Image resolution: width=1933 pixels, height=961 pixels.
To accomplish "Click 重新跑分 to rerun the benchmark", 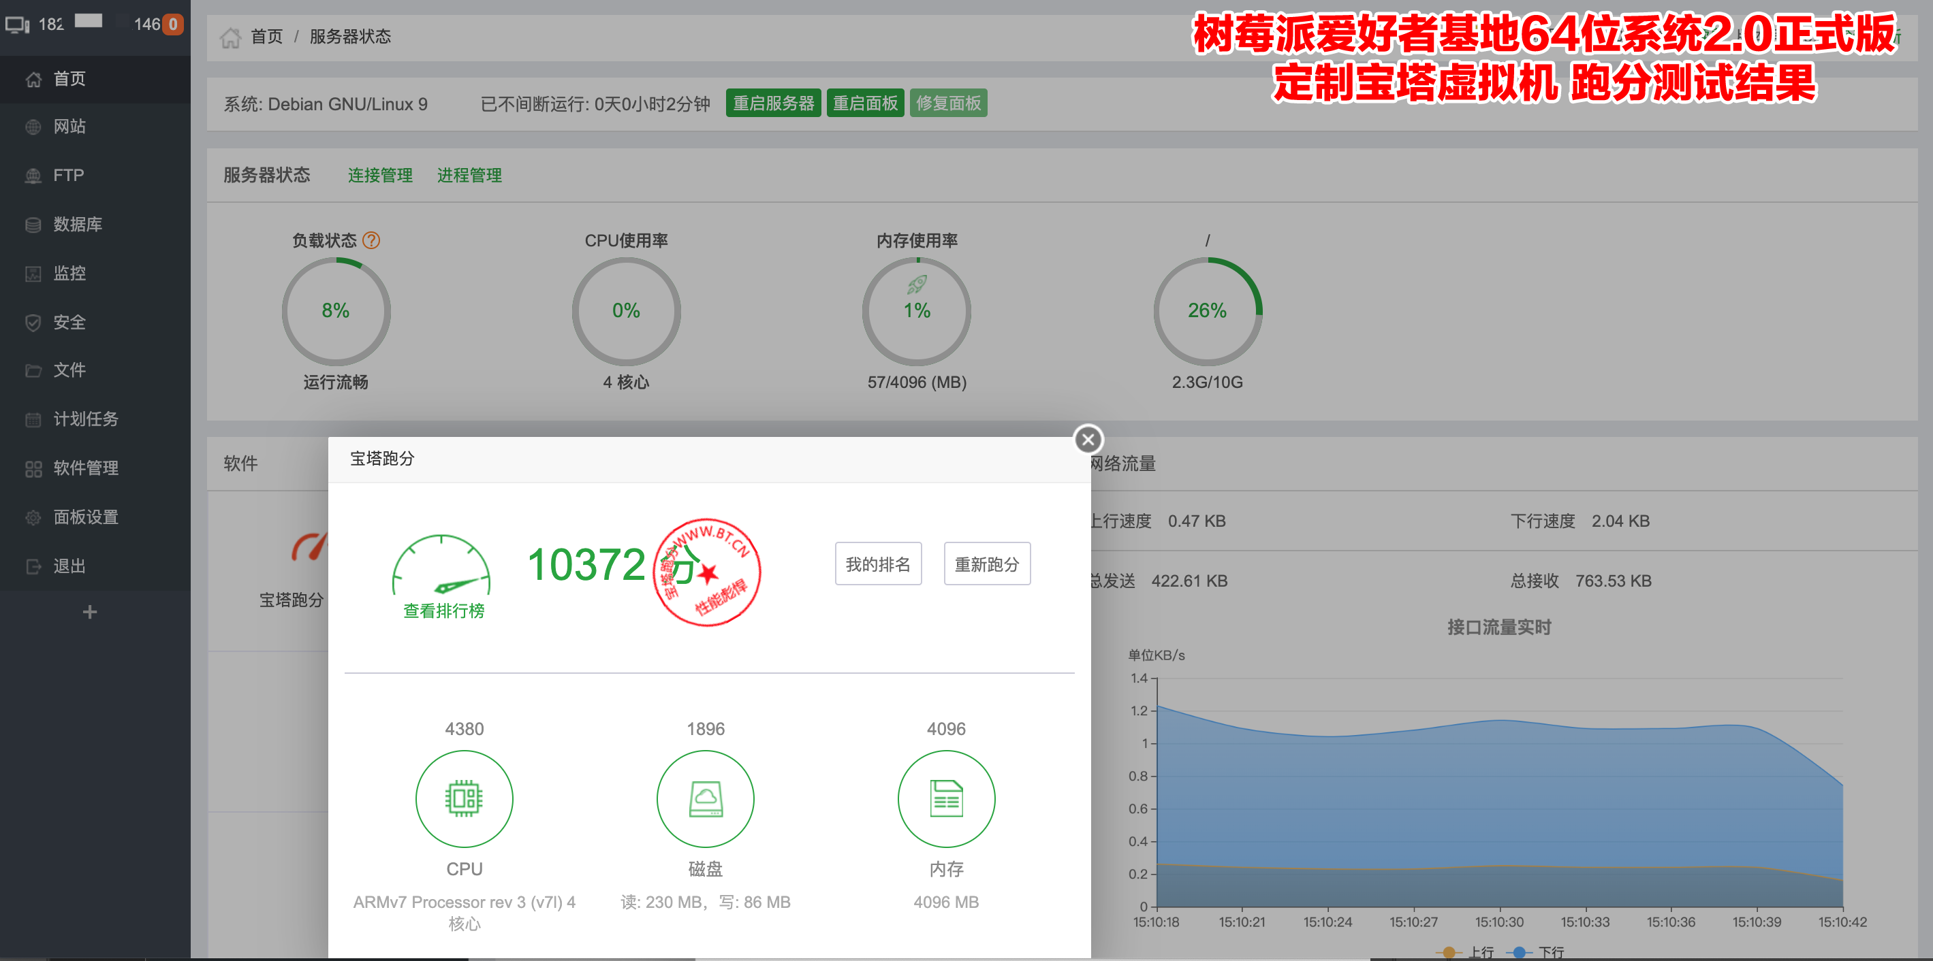I will point(986,564).
